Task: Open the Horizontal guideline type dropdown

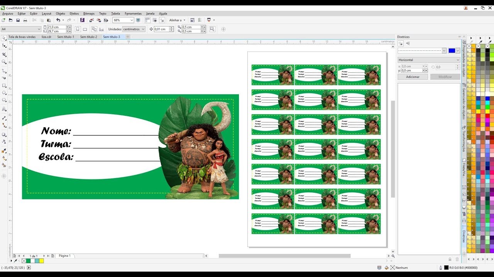Action: coord(429,60)
